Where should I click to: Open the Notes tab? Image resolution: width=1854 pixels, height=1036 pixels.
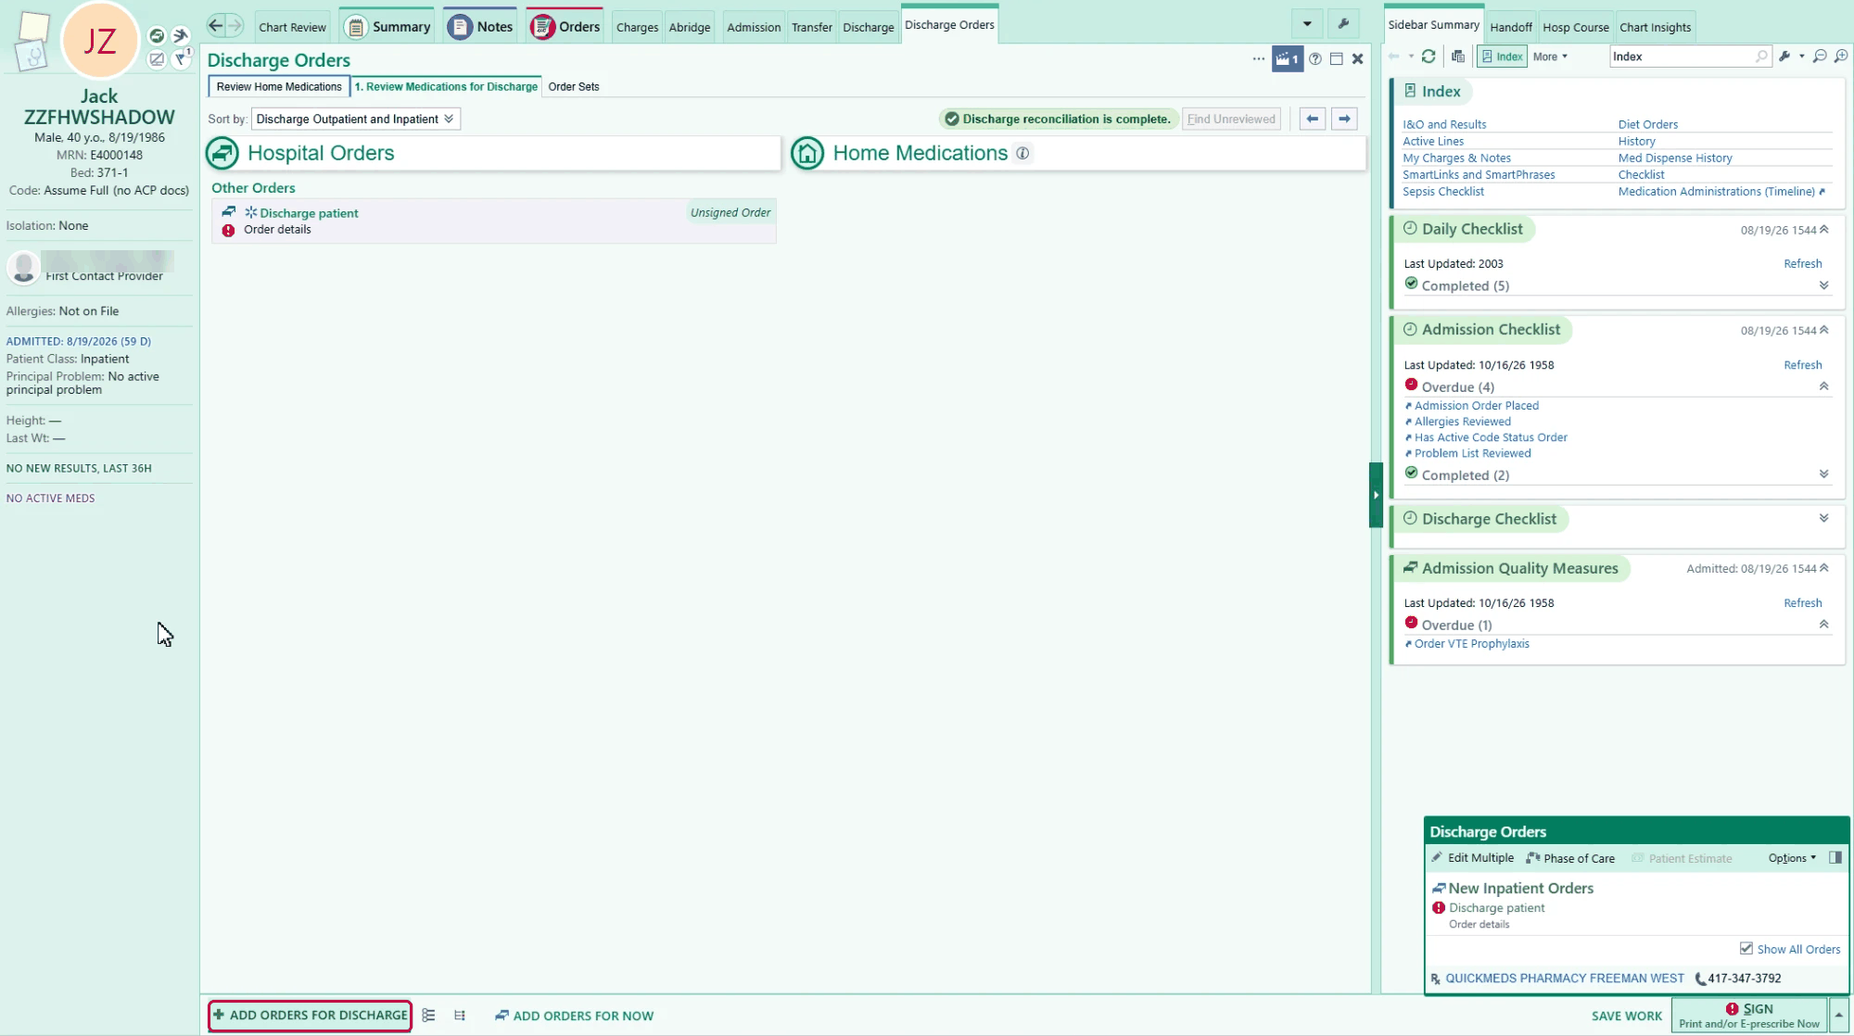click(481, 27)
